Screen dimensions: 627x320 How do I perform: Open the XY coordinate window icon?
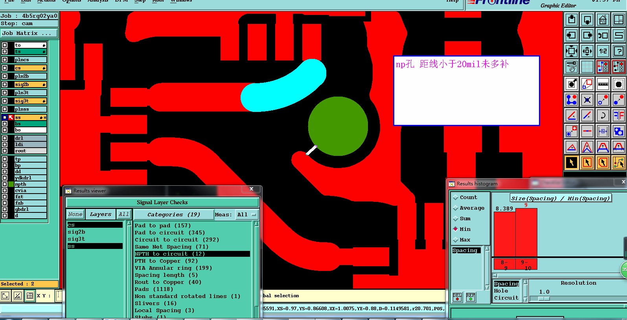619,20
